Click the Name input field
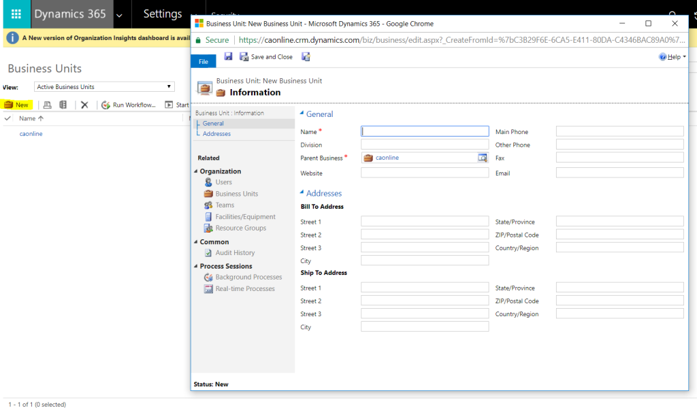Screen dimensions: 697x408 pos(425,131)
